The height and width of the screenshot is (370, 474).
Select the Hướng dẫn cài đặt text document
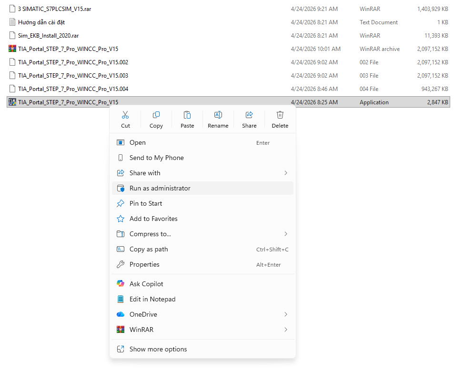click(41, 22)
